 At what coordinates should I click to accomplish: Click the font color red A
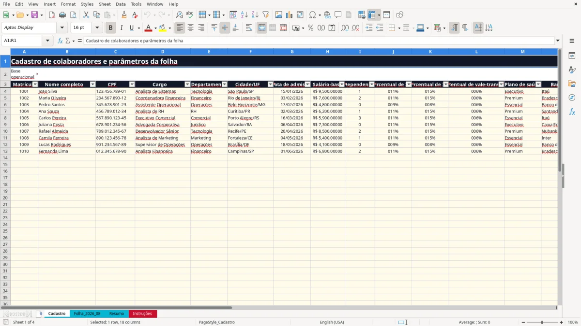pyautogui.click(x=149, y=28)
